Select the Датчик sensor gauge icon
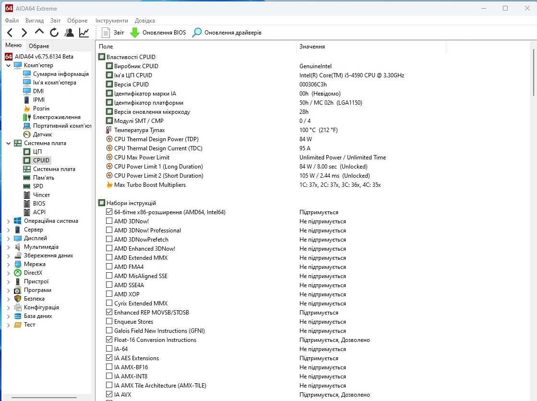Image resolution: width=537 pixels, height=401 pixels. pyautogui.click(x=27, y=134)
